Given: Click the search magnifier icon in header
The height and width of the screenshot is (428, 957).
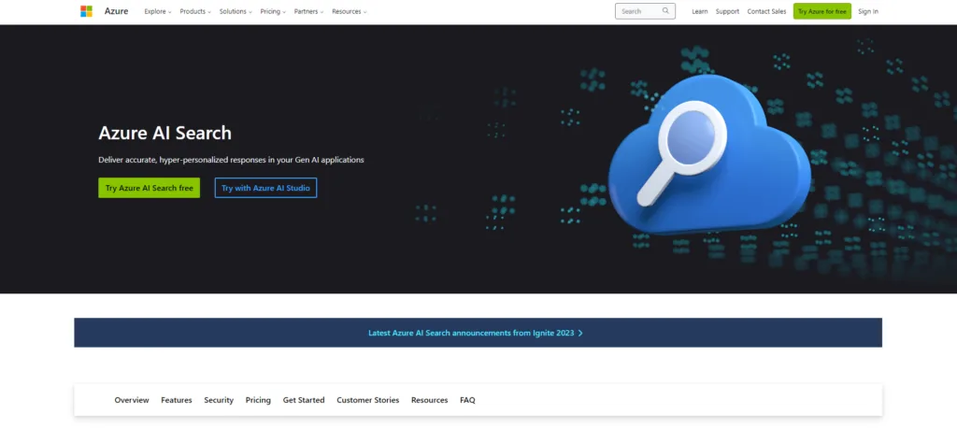Looking at the screenshot, I should pos(665,11).
